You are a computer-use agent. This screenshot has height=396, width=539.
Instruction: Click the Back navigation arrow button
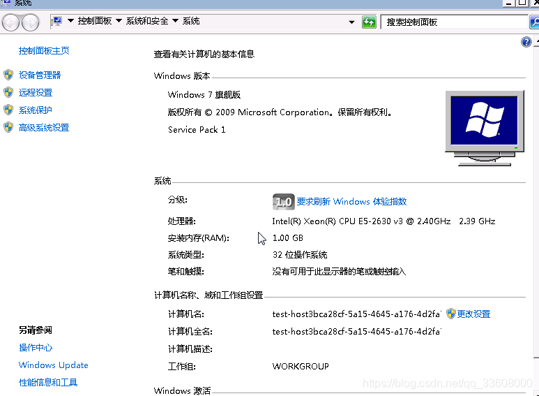(10, 23)
